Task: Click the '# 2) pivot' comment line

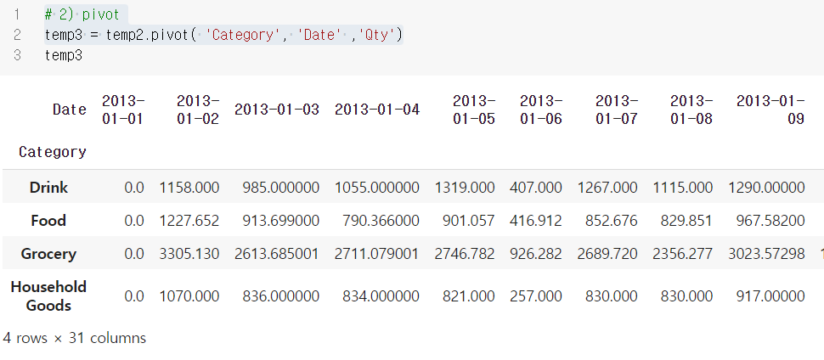Action: (82, 14)
